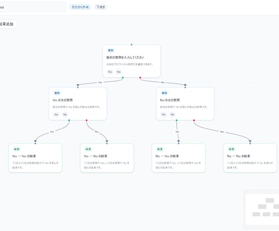Click the description text of the root question node
The image size is (279, 231).
tap(130, 64)
